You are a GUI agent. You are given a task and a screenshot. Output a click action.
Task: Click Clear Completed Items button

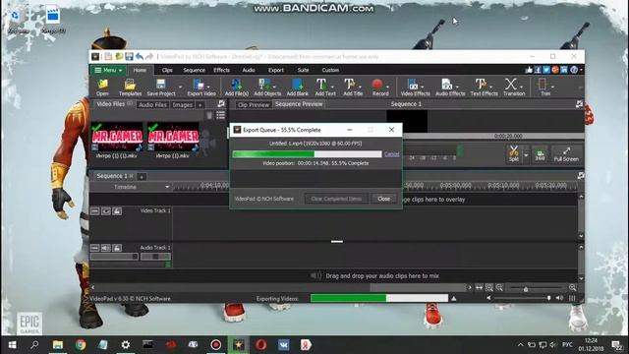(336, 199)
